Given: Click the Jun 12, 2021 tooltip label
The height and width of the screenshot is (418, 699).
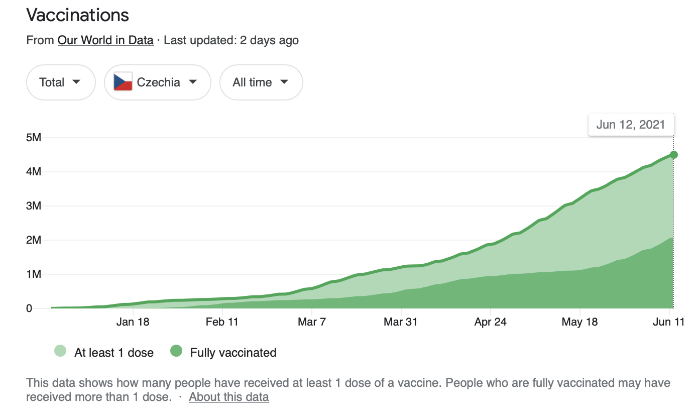Looking at the screenshot, I should coord(631,125).
